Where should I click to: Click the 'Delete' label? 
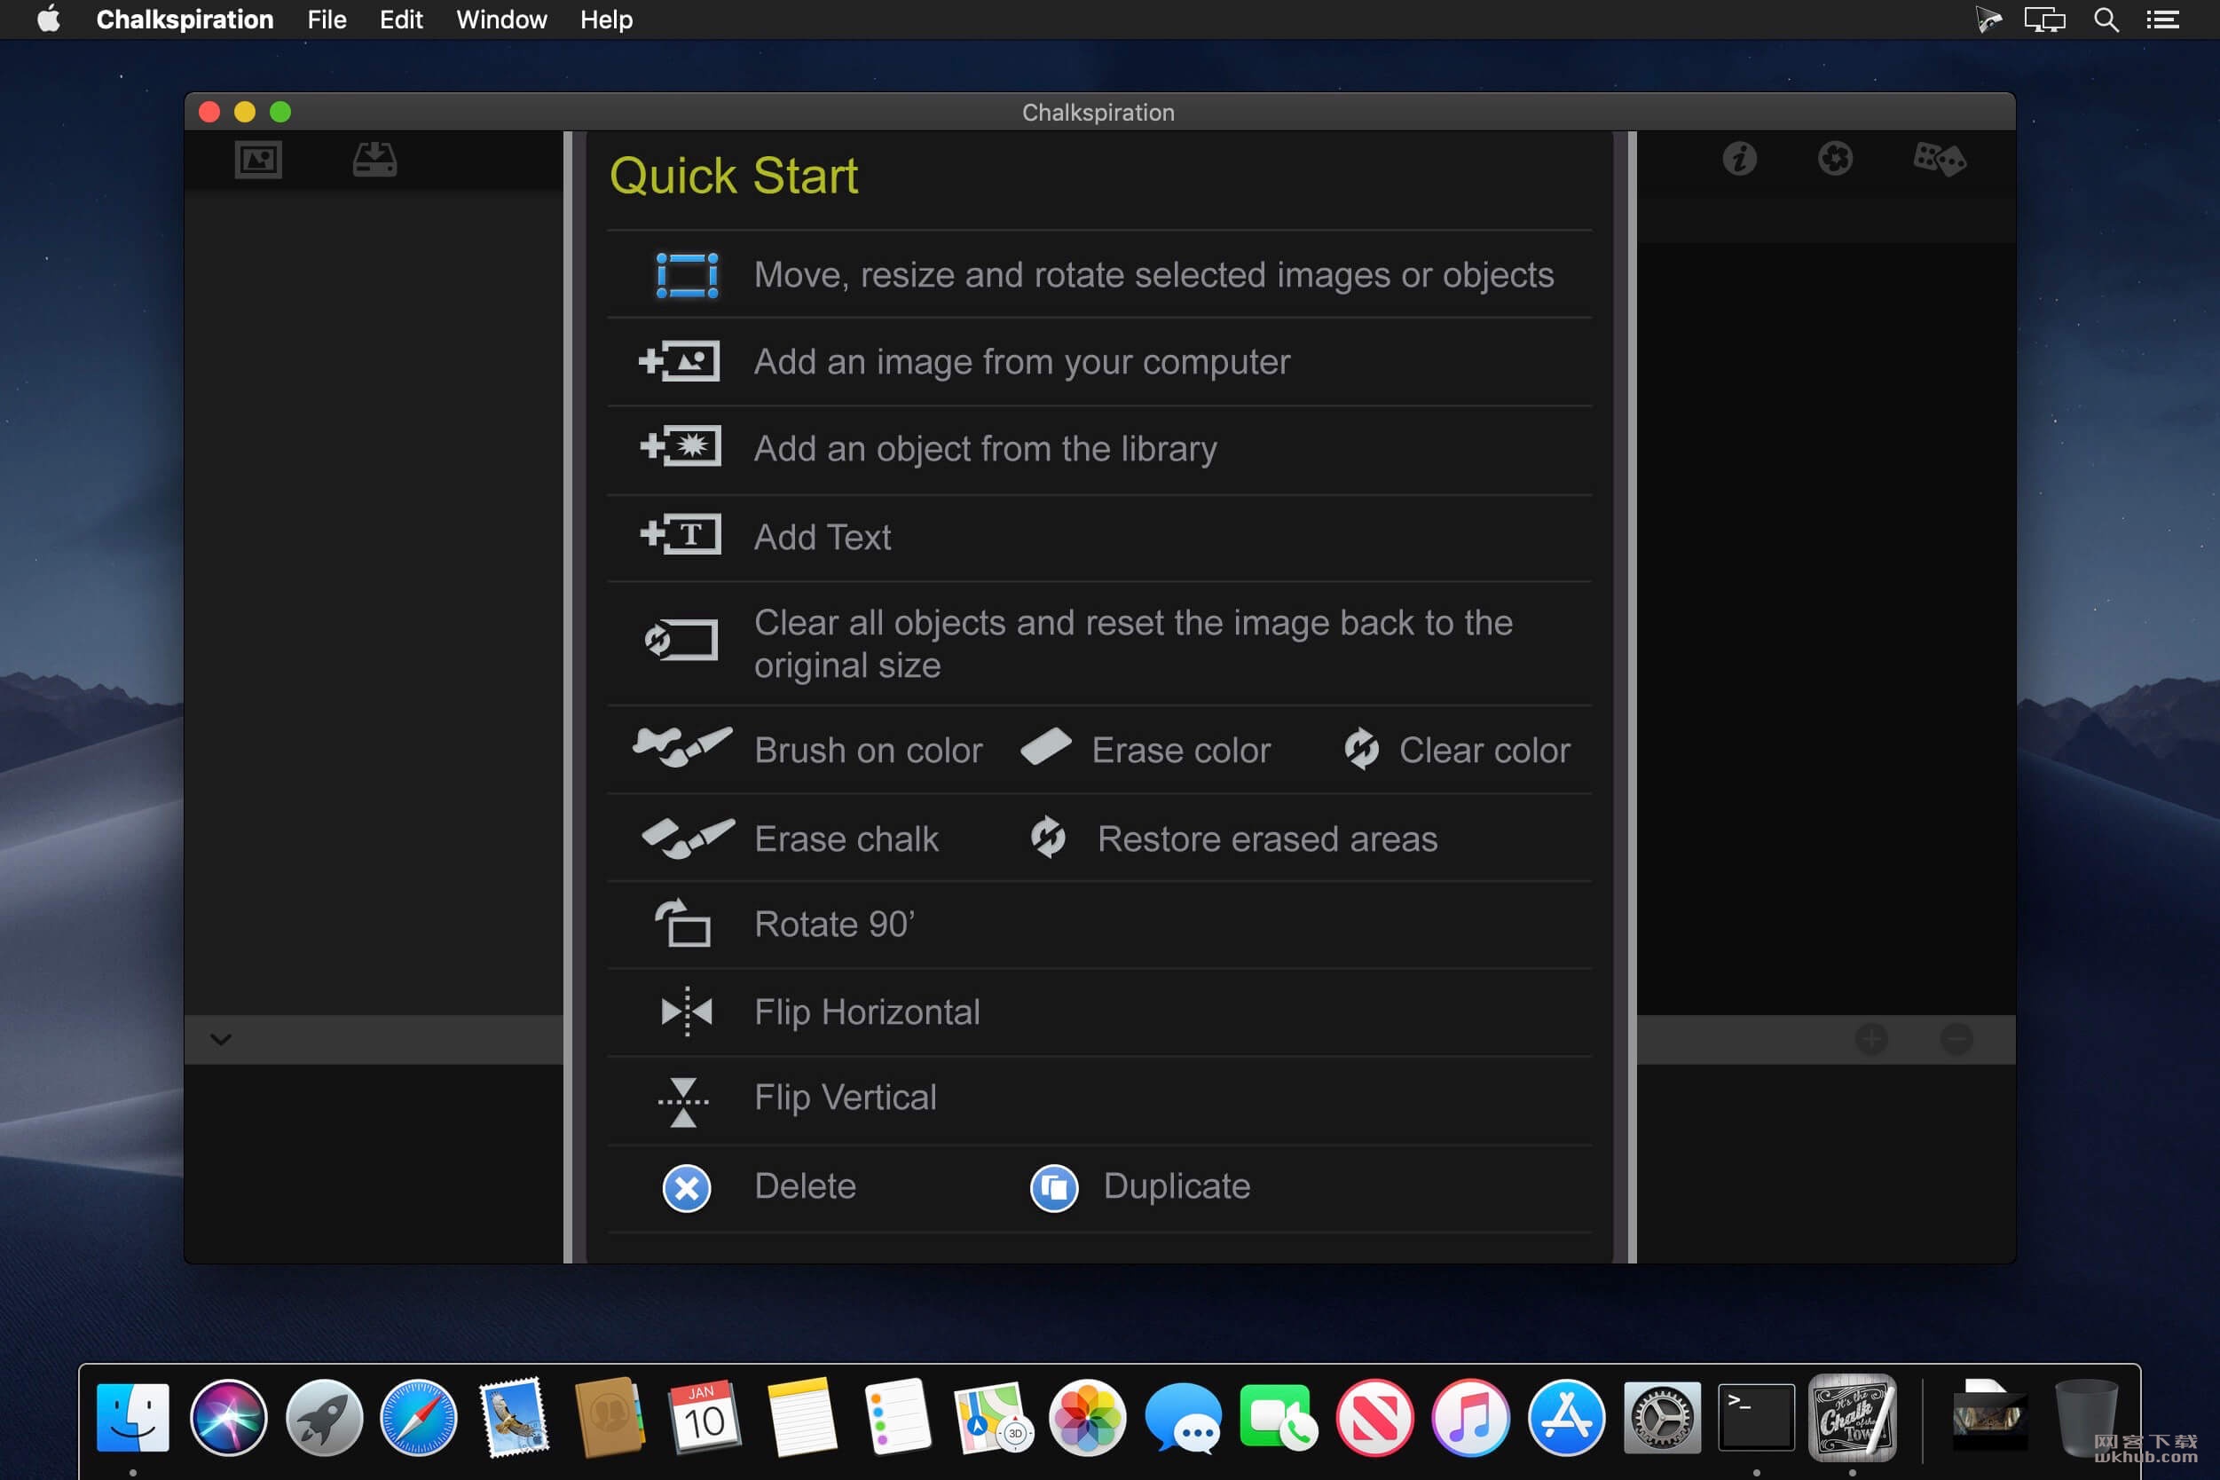point(805,1185)
